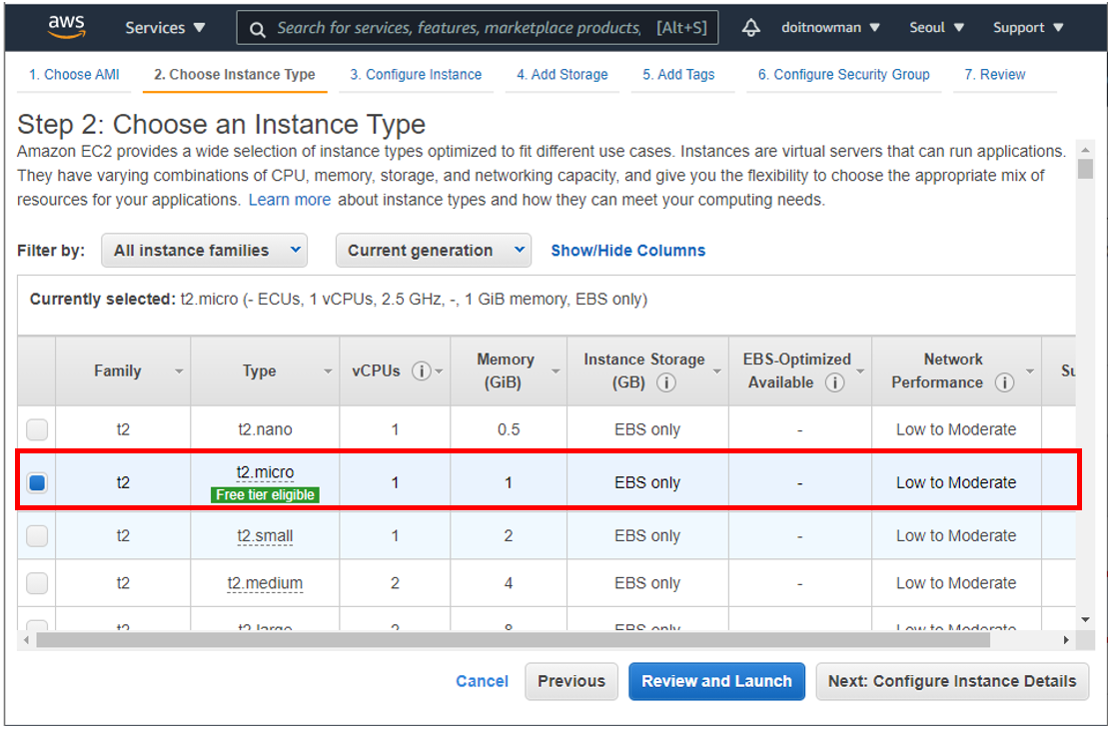Image resolution: width=1110 pixels, height=729 pixels.
Task: Go to 6. Configure Security Group step
Action: [x=844, y=74]
